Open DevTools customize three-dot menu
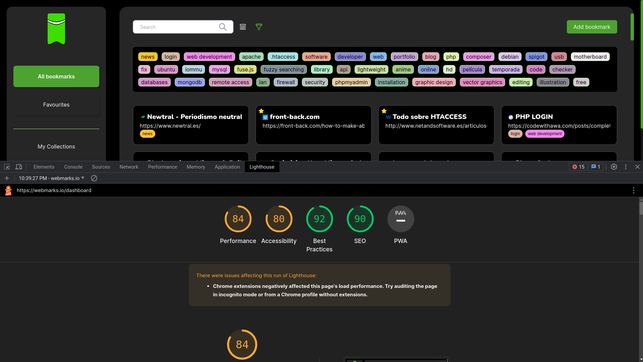The height and width of the screenshot is (362, 643). 626,167
